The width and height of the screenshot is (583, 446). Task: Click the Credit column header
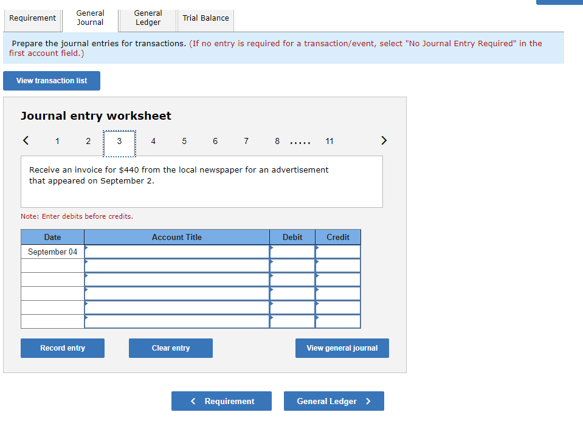338,237
